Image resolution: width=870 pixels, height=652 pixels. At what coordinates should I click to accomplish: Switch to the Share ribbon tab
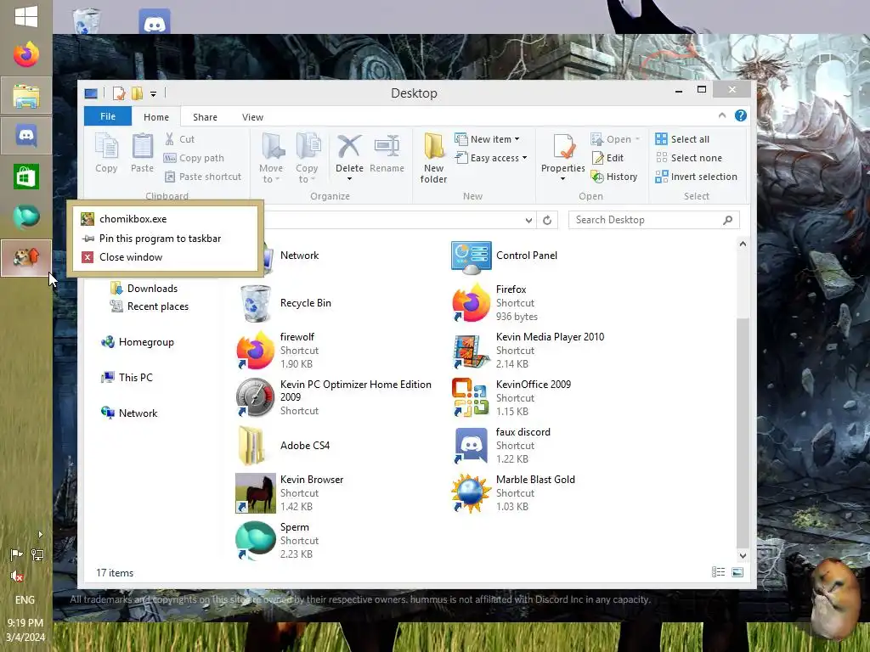(205, 117)
